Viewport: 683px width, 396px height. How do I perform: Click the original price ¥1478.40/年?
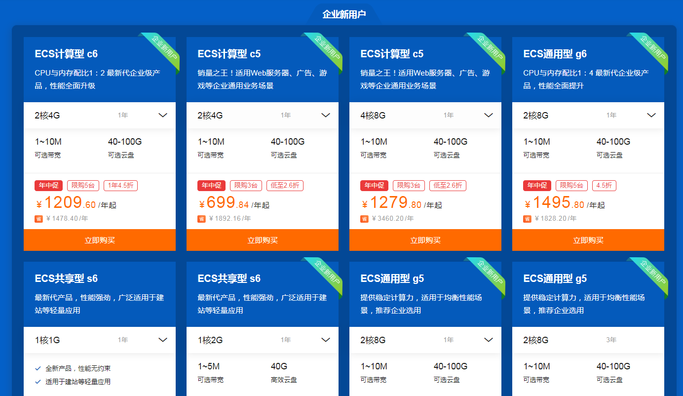tap(67, 219)
